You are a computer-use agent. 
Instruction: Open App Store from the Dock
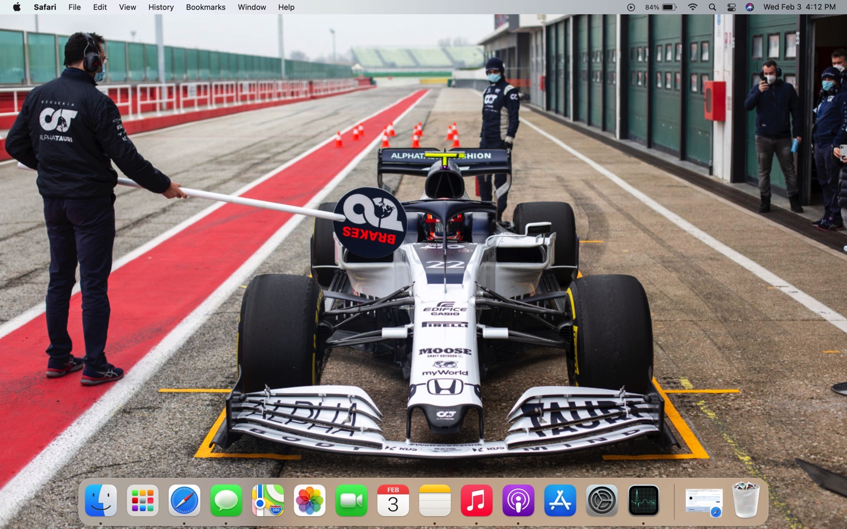[560, 501]
